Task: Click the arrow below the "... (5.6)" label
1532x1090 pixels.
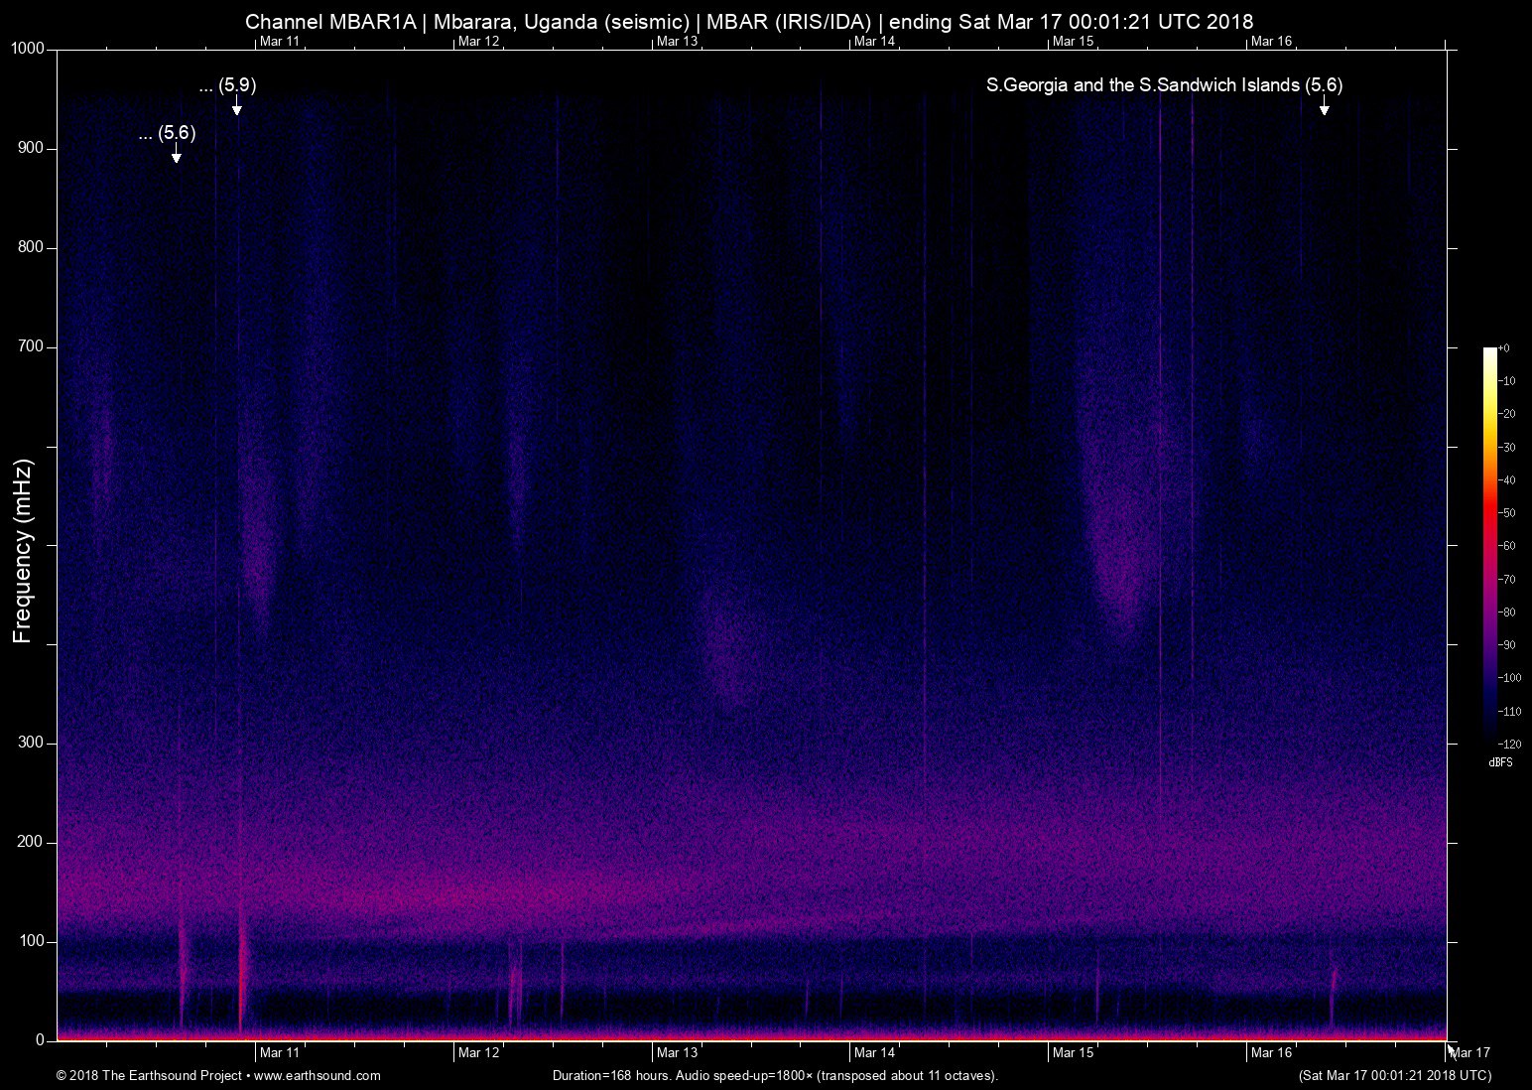Action: pyautogui.click(x=177, y=153)
